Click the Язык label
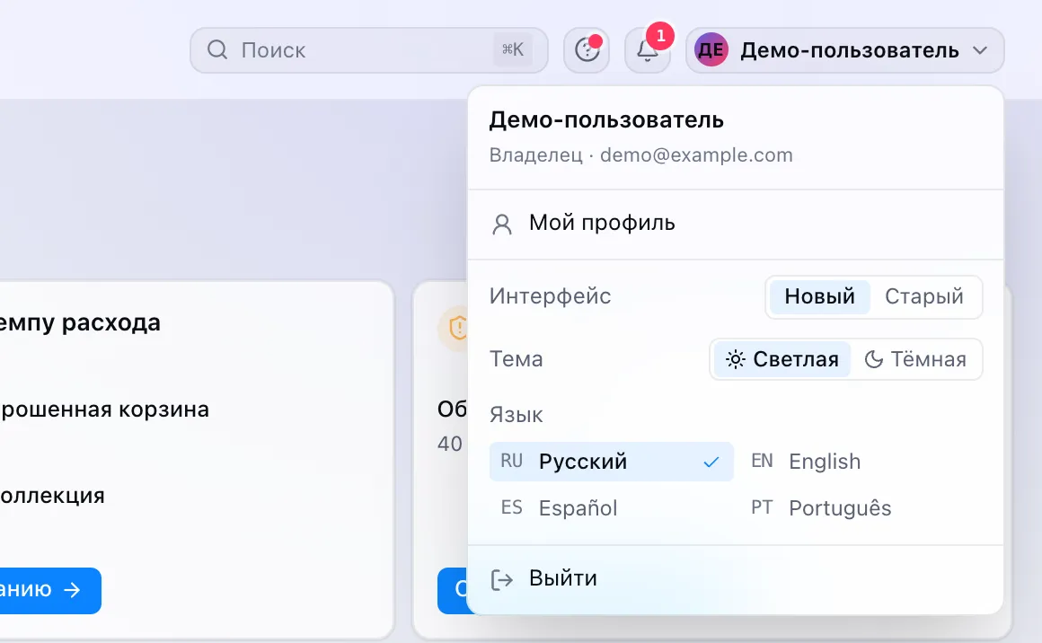Screen dimensions: 1042x643 click(x=517, y=415)
